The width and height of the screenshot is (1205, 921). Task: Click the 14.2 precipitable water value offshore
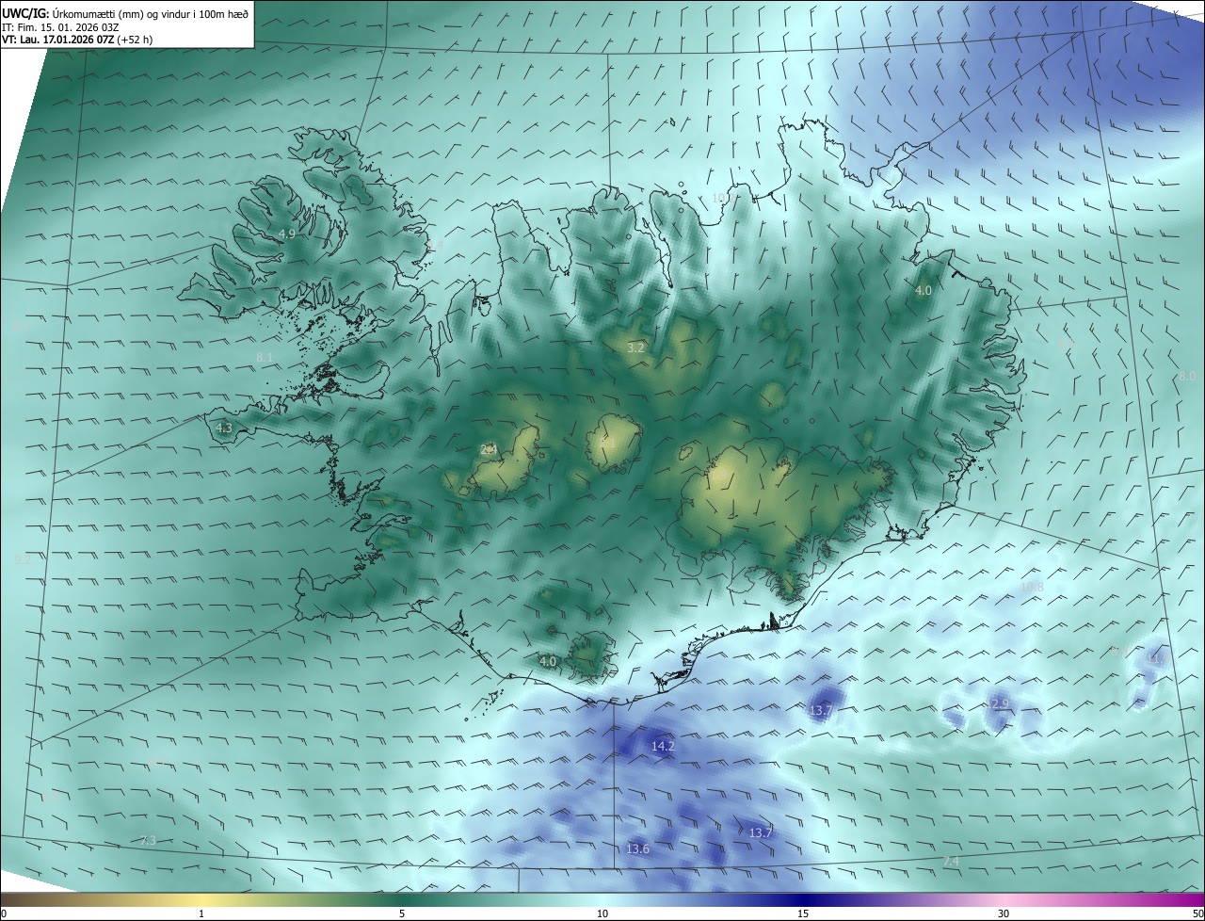coord(663,746)
